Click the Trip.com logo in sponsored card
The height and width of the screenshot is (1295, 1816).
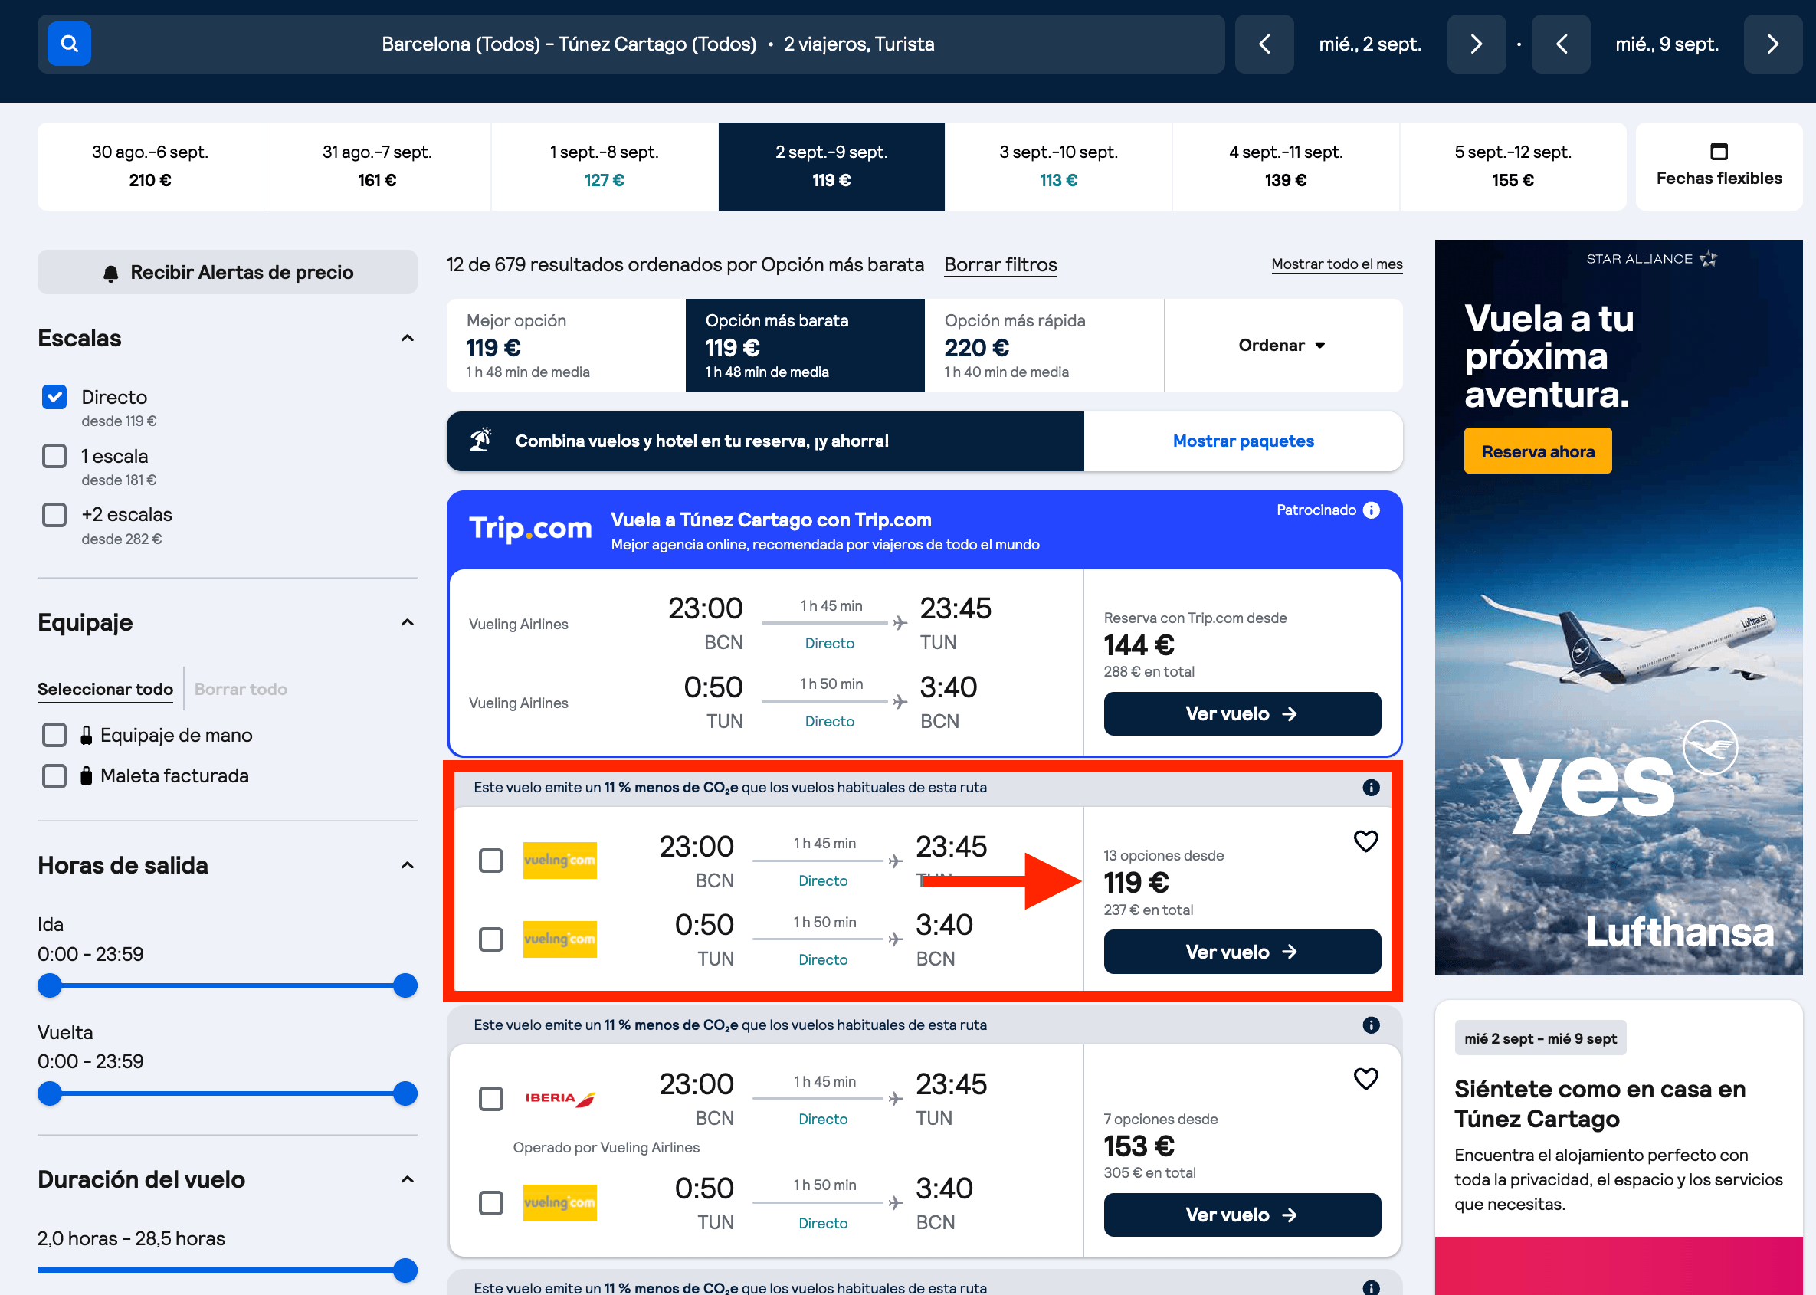tap(530, 529)
